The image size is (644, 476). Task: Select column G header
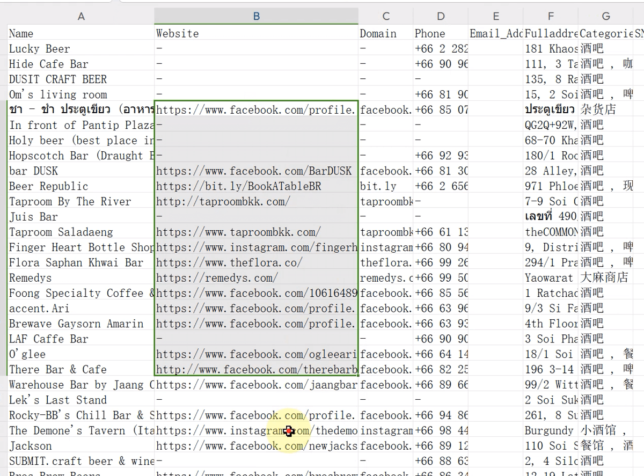click(606, 17)
